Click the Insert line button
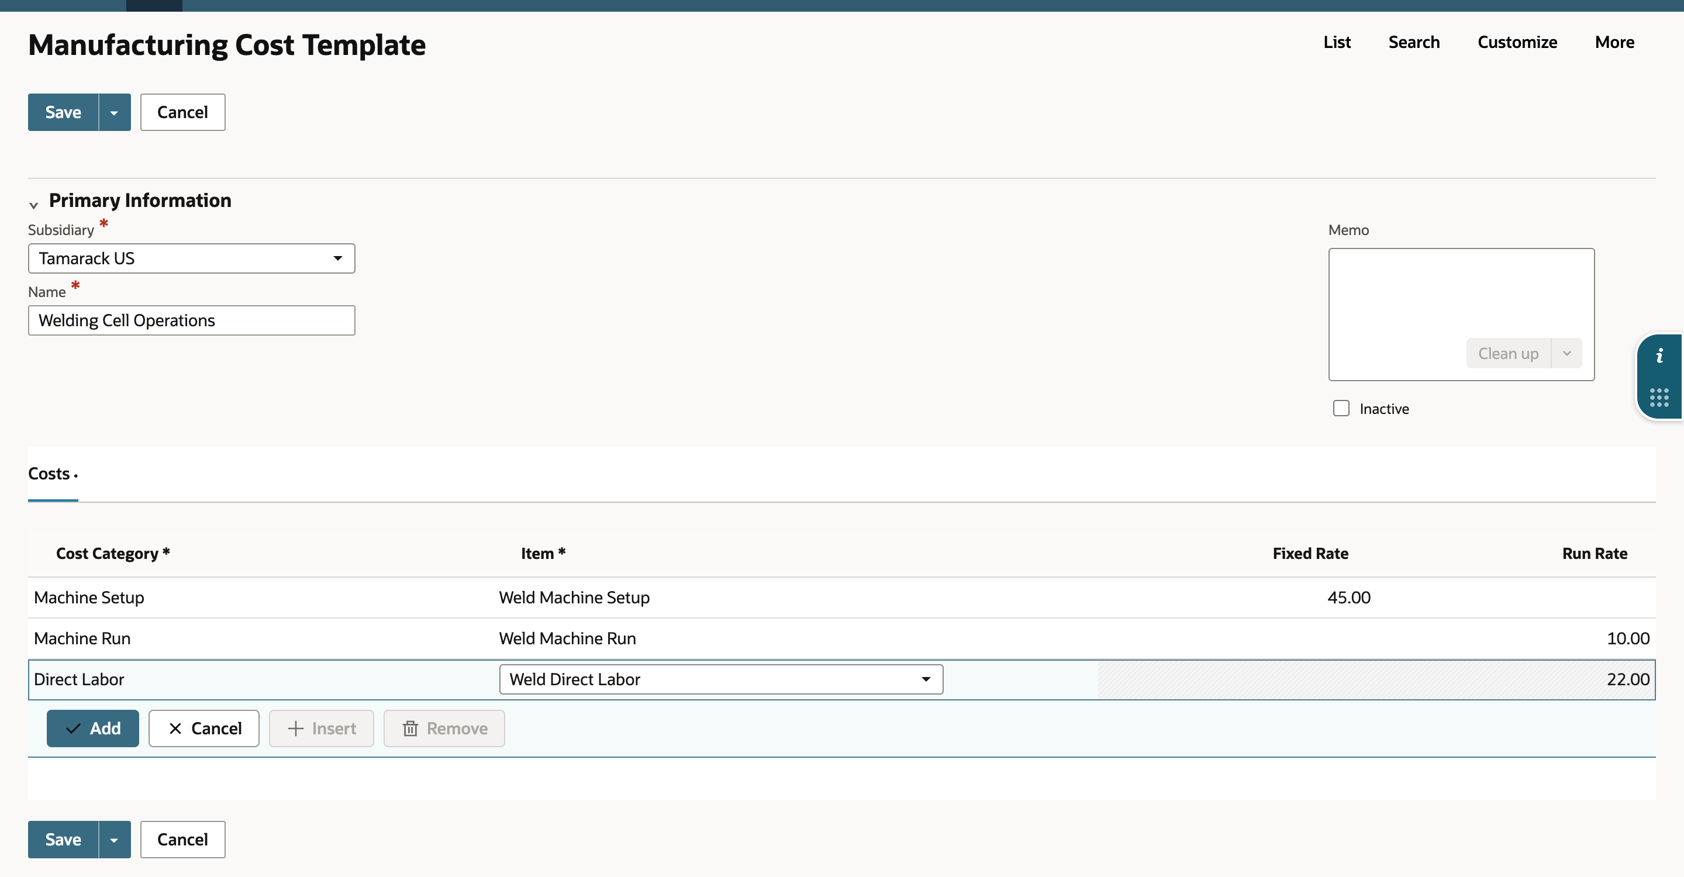Viewport: 1684px width, 877px height. coord(322,728)
